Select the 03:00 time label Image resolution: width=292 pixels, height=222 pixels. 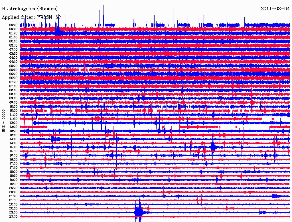(x=13, y=50)
